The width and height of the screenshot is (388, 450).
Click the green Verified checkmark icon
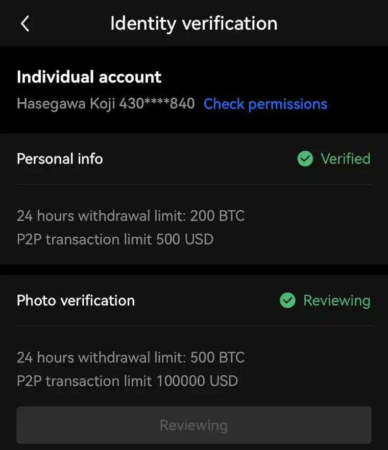305,159
